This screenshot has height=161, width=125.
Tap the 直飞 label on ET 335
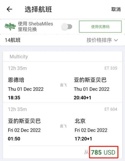tap(63, 85)
